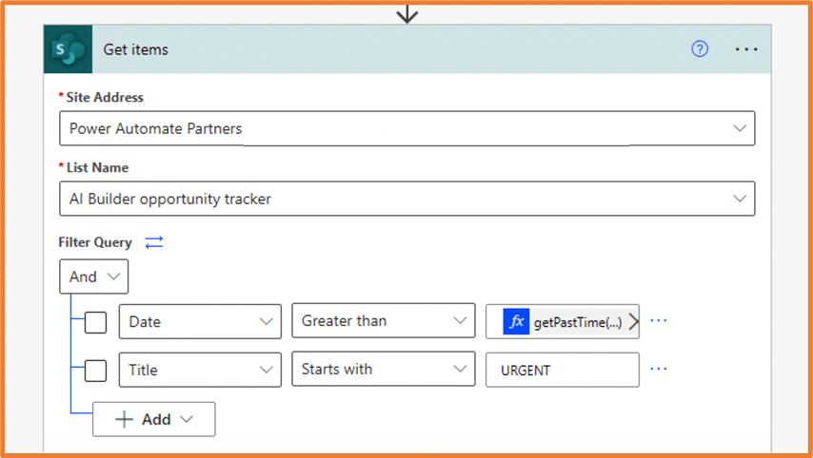Click the Add filter row button
The height and width of the screenshot is (458, 813).
coord(153,419)
